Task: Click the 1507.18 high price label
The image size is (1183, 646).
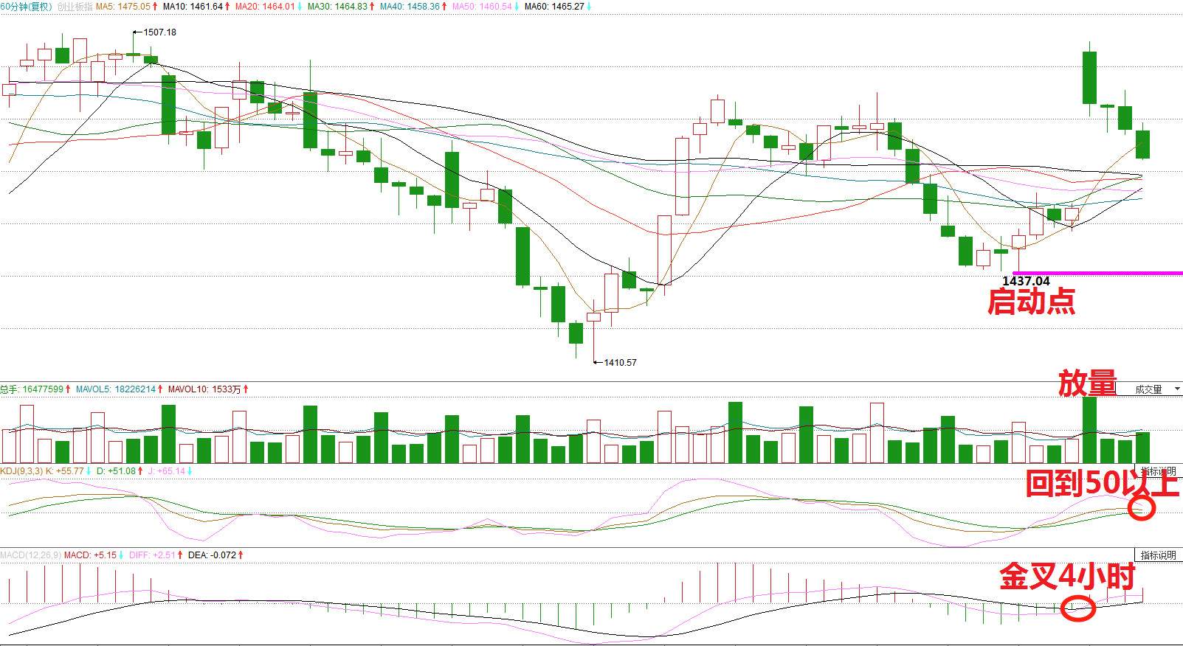Action: [159, 32]
